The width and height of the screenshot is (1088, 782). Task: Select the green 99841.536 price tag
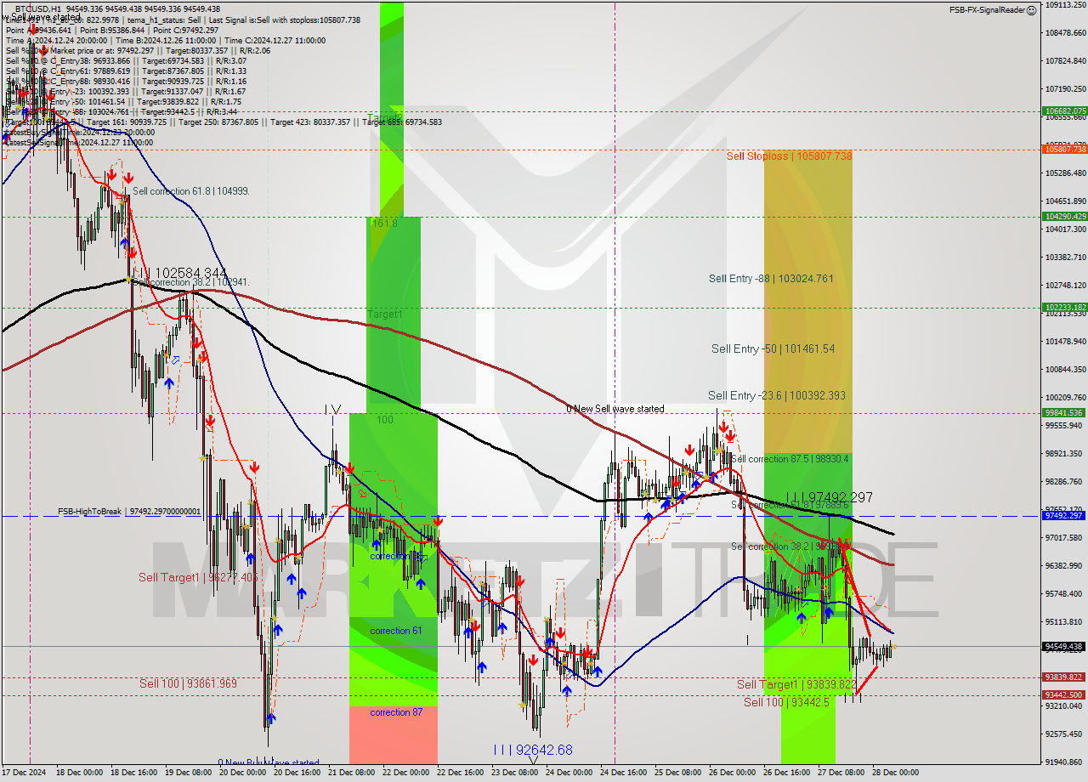1064,413
